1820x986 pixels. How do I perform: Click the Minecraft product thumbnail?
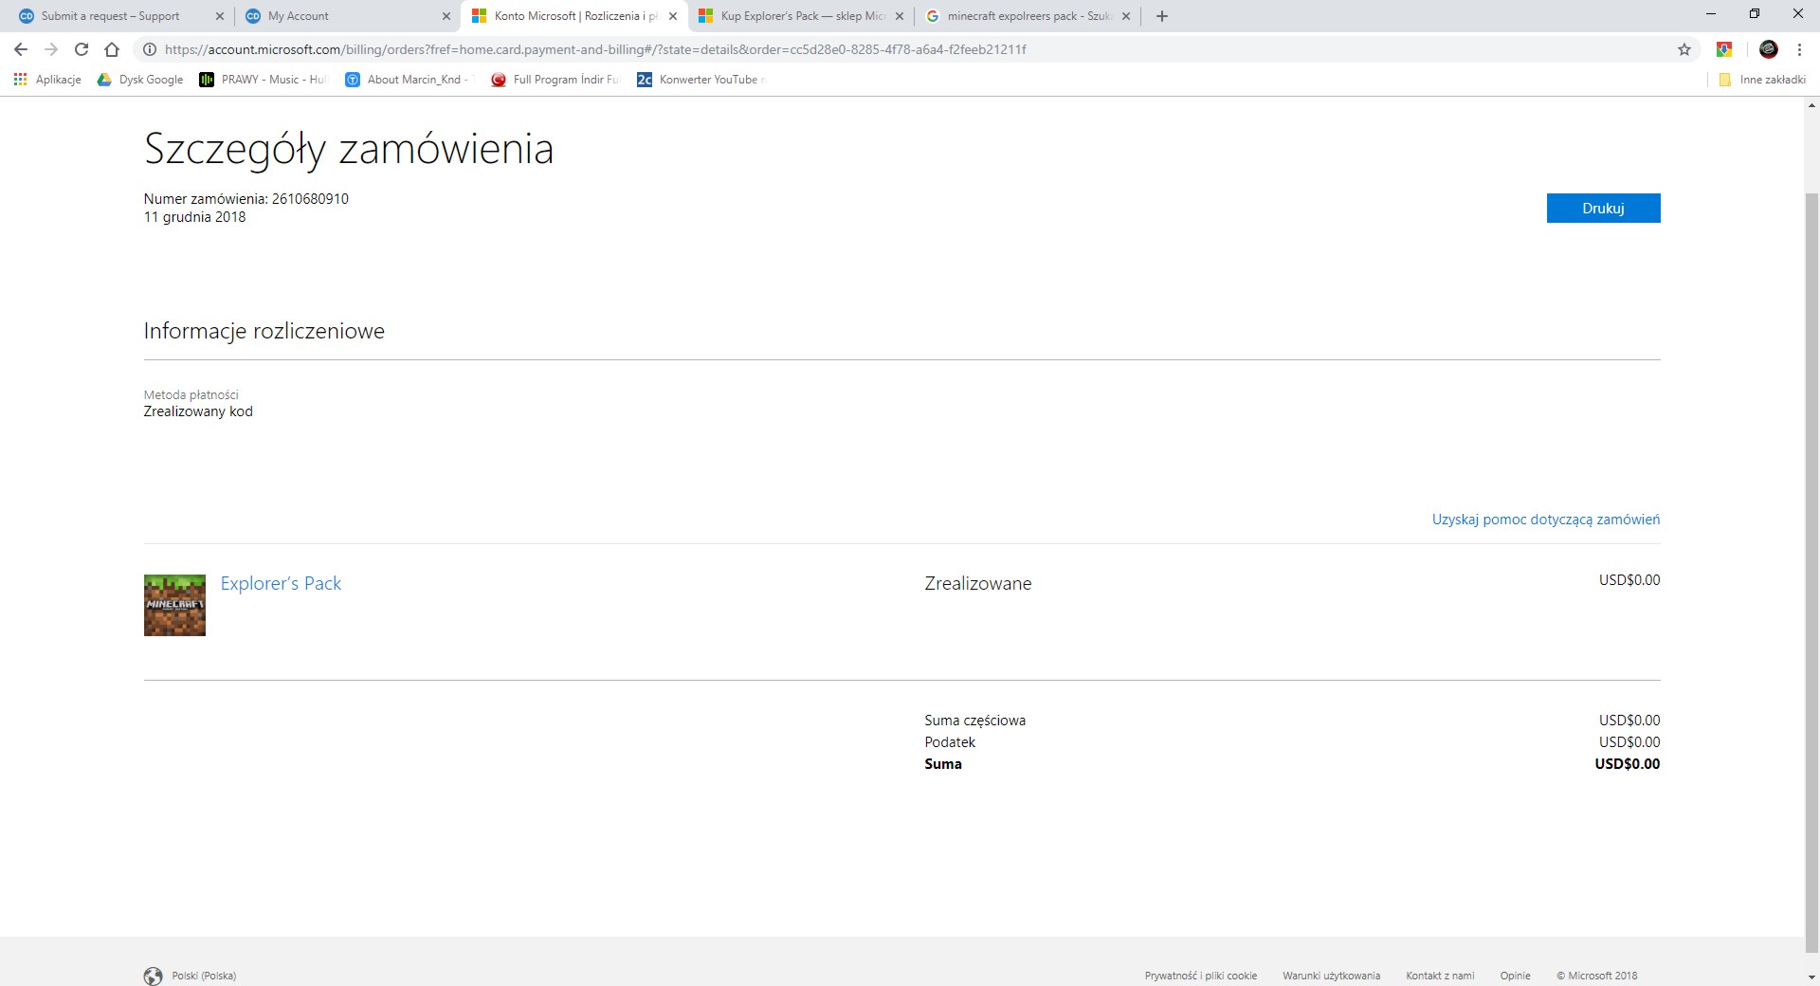click(174, 605)
